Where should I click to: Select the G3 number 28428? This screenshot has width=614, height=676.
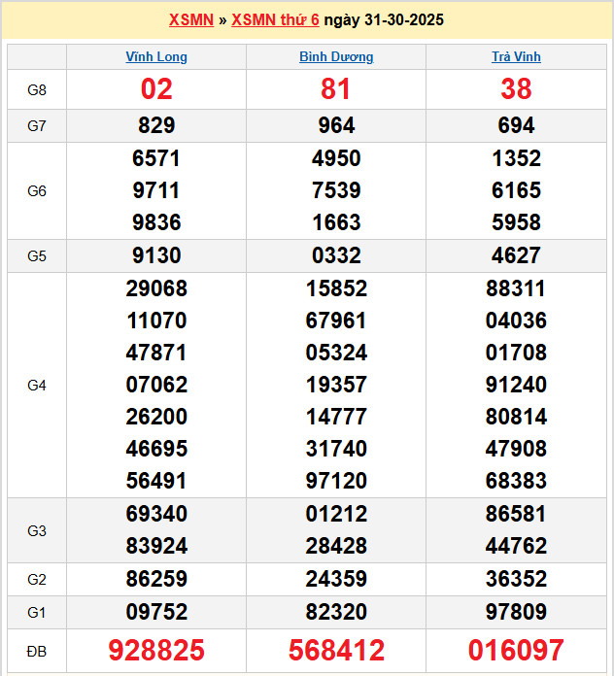[x=336, y=546]
